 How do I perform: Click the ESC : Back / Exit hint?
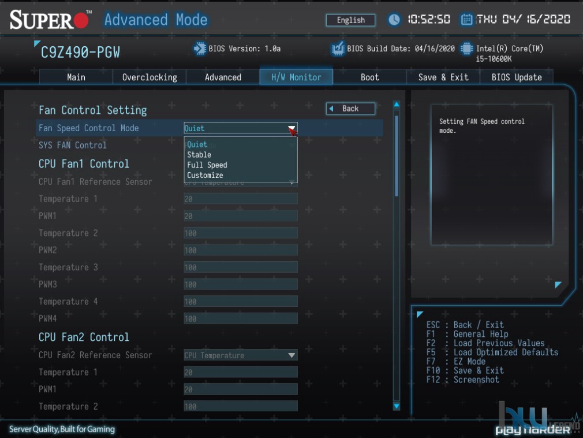pos(465,325)
